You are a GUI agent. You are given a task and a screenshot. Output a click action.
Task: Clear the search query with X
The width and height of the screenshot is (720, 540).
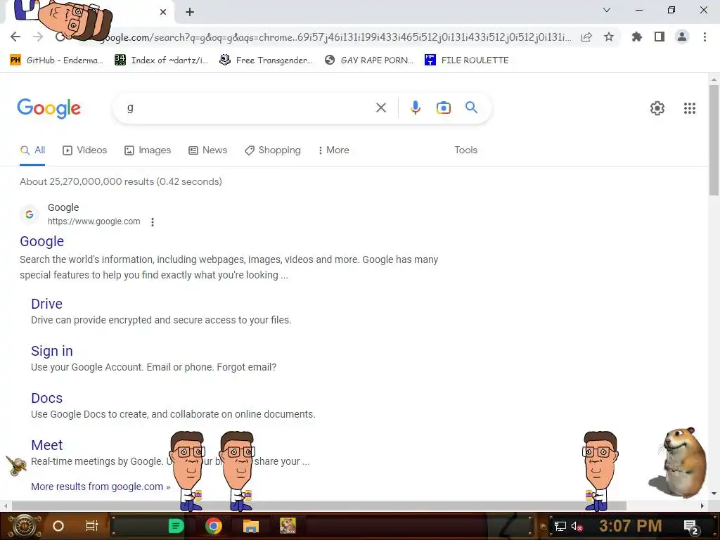(380, 108)
